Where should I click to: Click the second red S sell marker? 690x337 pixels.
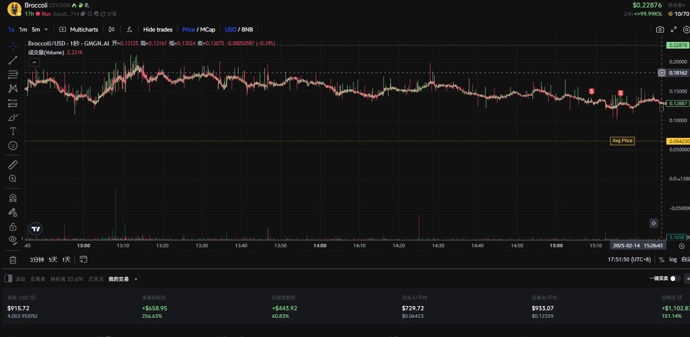[620, 93]
